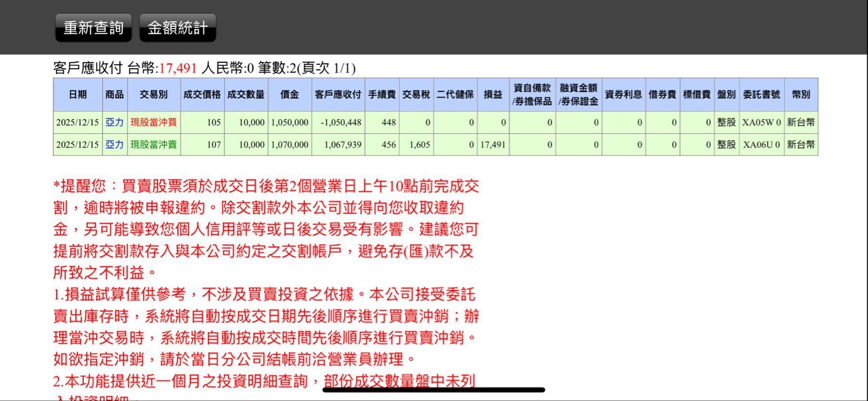Select order number XA06U 0
The width and height of the screenshot is (868, 401).
coord(762,145)
